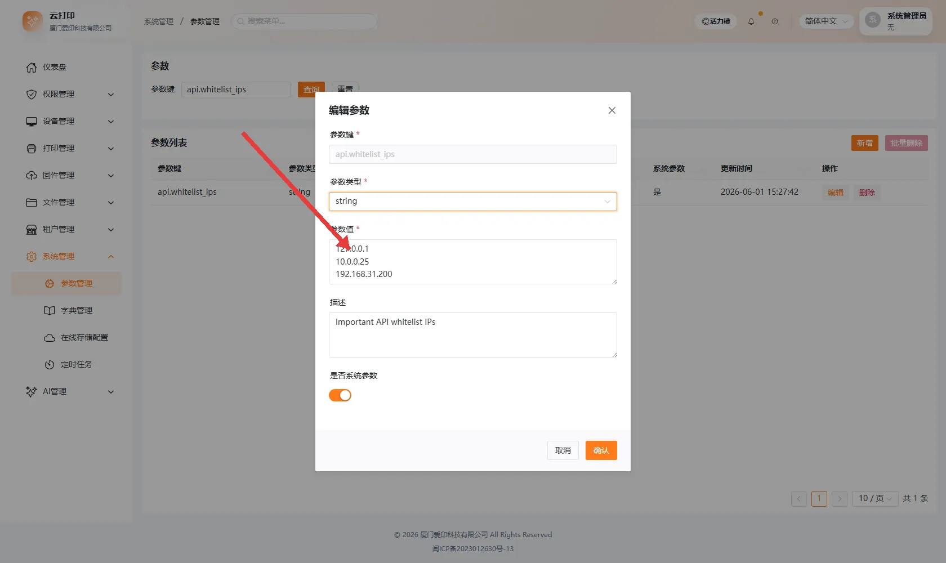The height and width of the screenshot is (563, 946).
Task: Click the 搜索菜单 search box
Action: pyautogui.click(x=304, y=21)
